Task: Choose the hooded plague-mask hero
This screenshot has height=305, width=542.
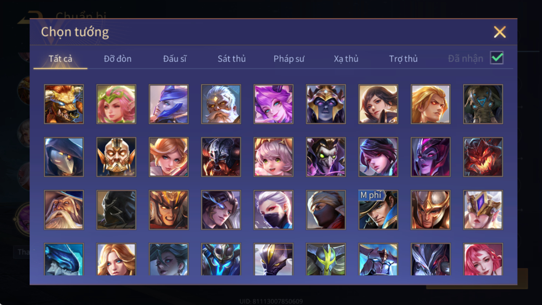Action: coord(64,157)
